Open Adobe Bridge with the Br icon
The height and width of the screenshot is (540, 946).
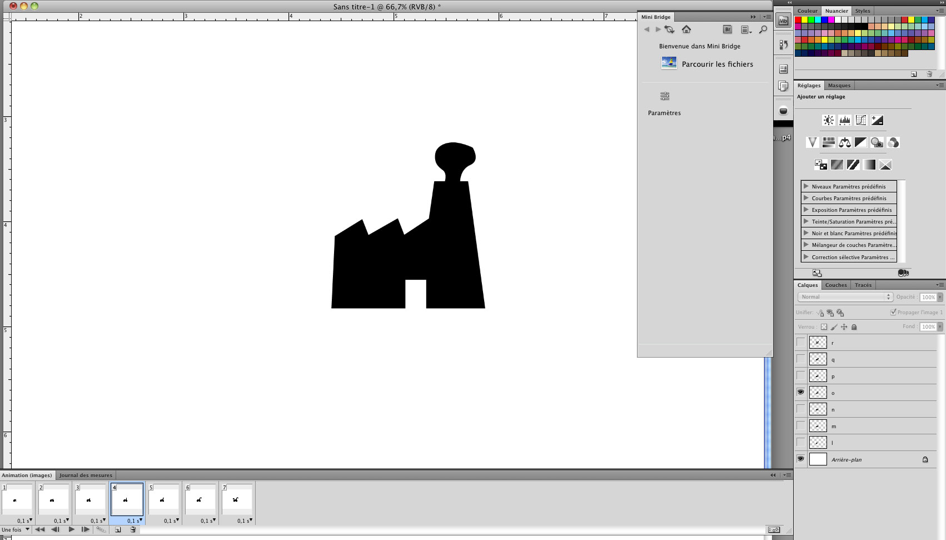tap(727, 29)
